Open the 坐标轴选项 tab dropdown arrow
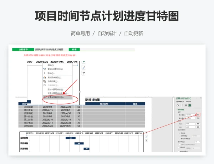 click(184, 102)
